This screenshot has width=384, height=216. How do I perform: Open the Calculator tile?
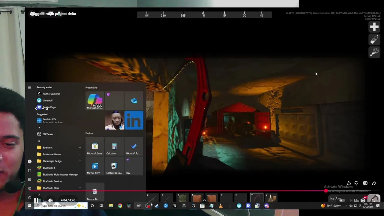(114, 147)
